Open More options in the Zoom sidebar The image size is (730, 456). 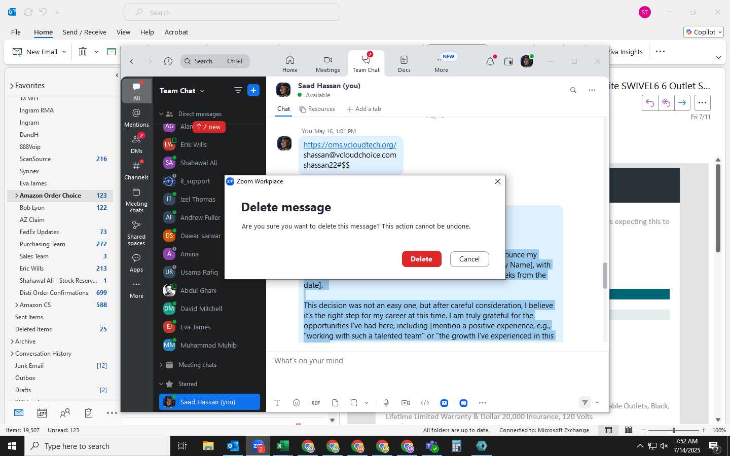coord(136,289)
